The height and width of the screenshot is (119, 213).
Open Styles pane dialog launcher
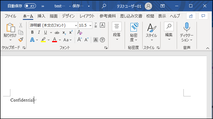point(158,48)
